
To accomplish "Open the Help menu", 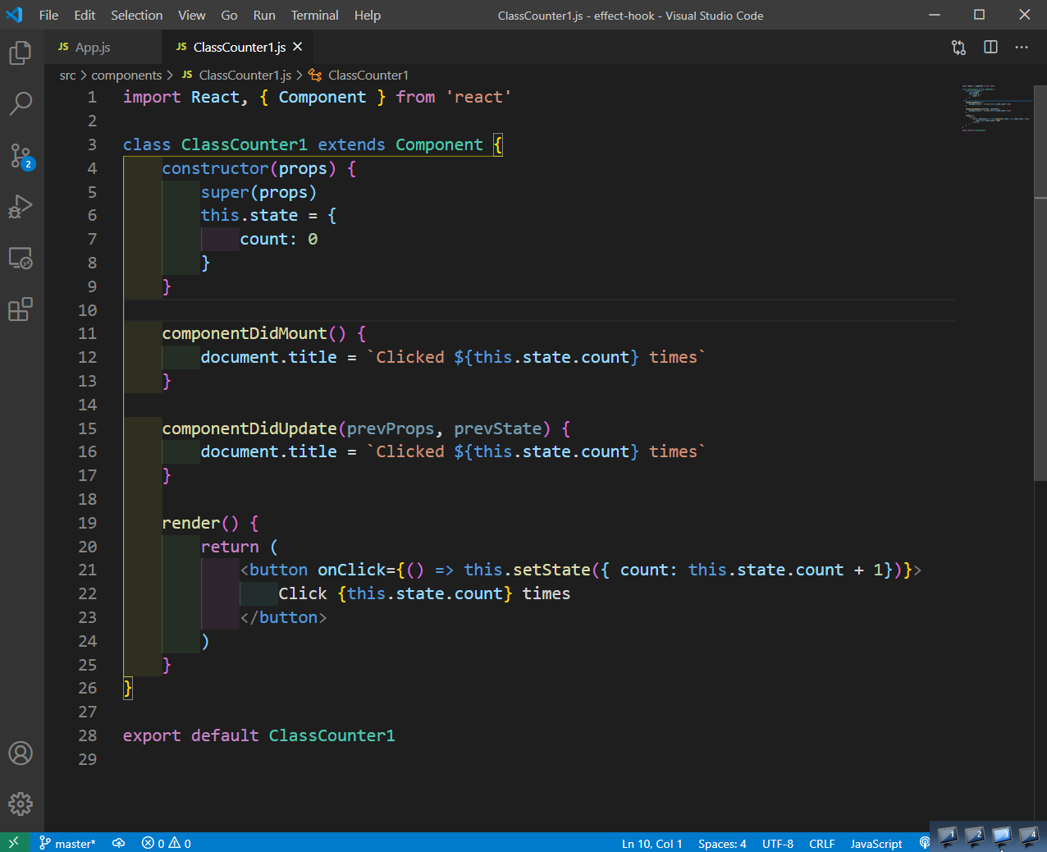I will 367,15.
